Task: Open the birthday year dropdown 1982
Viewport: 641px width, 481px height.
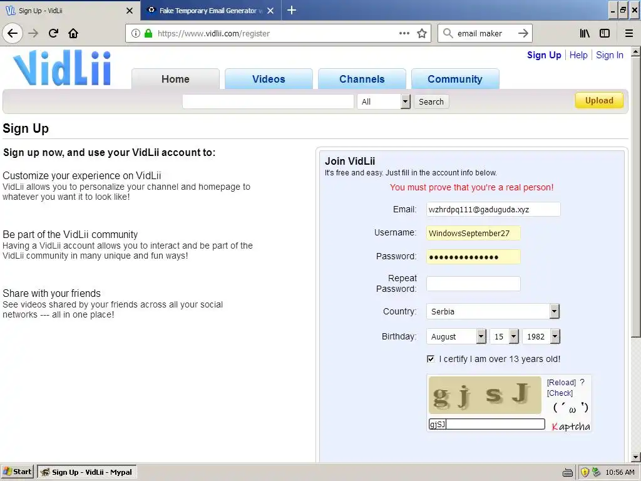Action: point(541,336)
